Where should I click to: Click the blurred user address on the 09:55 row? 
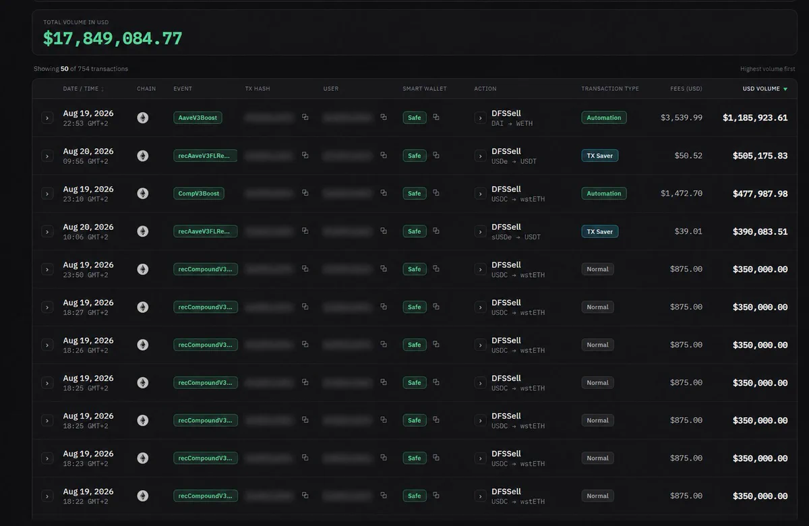348,155
